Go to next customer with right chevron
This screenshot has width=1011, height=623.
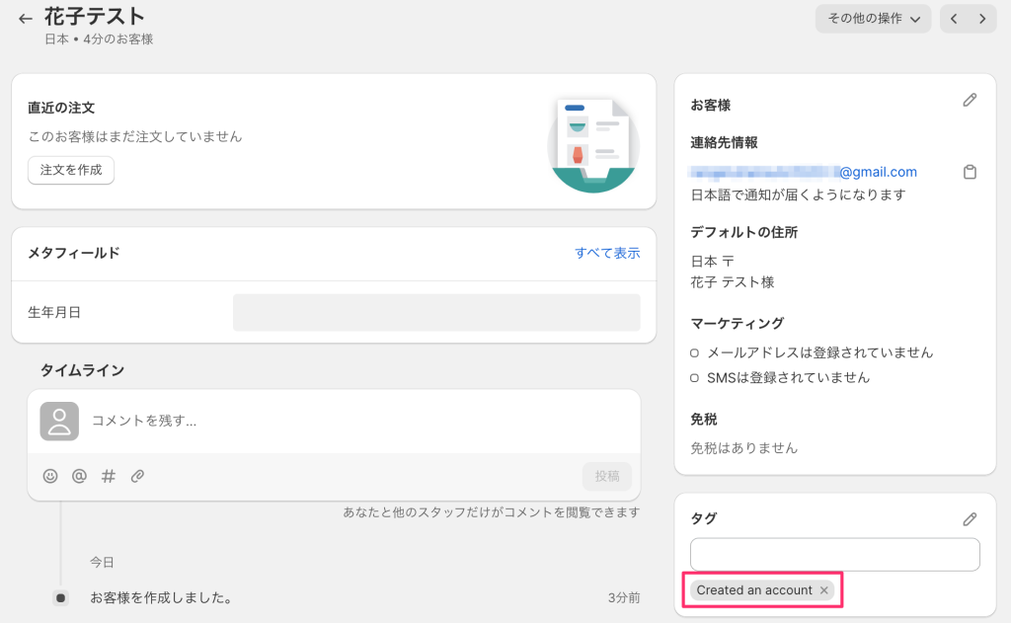(981, 19)
